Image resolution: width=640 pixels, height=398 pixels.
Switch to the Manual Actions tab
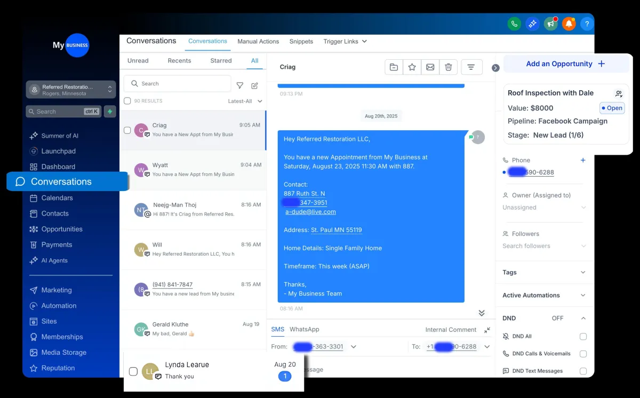258,41
